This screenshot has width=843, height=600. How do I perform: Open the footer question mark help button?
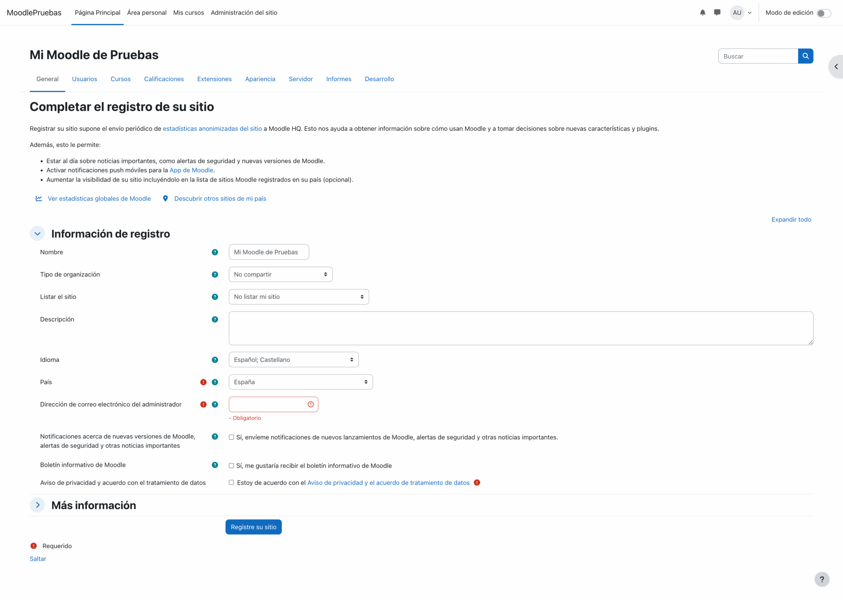click(x=822, y=579)
